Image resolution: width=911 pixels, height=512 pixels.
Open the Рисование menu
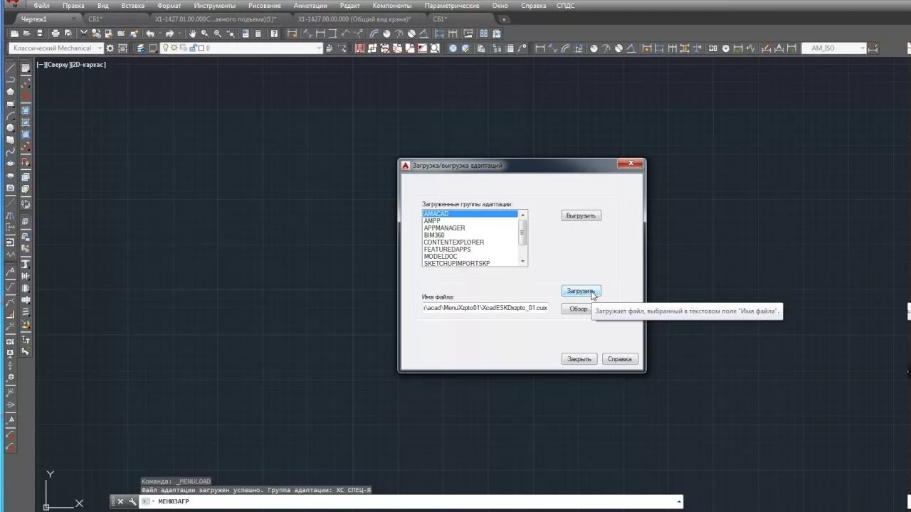pyautogui.click(x=264, y=5)
